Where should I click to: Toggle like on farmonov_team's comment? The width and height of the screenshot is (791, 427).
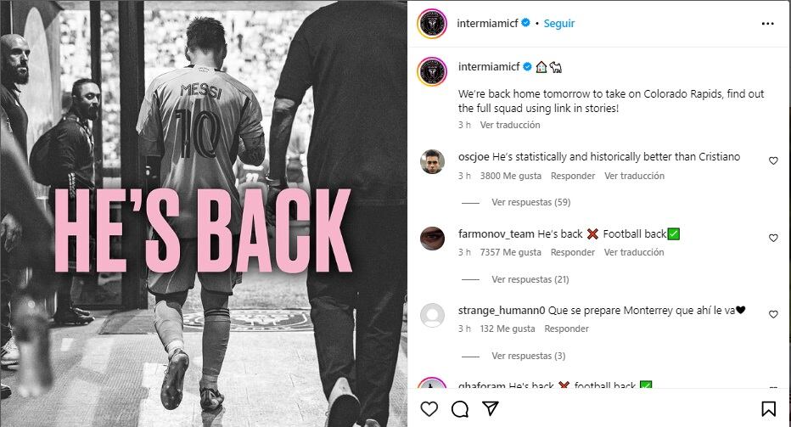coord(773,238)
